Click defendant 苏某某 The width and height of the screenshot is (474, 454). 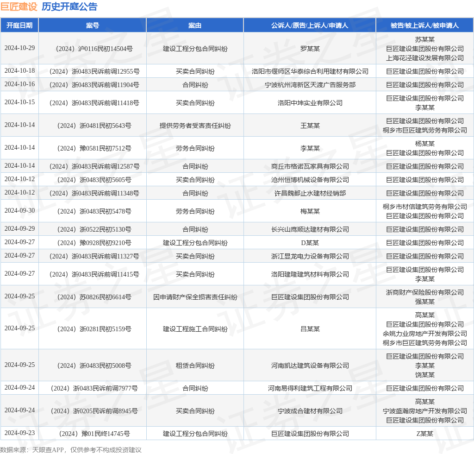[x=425, y=40]
